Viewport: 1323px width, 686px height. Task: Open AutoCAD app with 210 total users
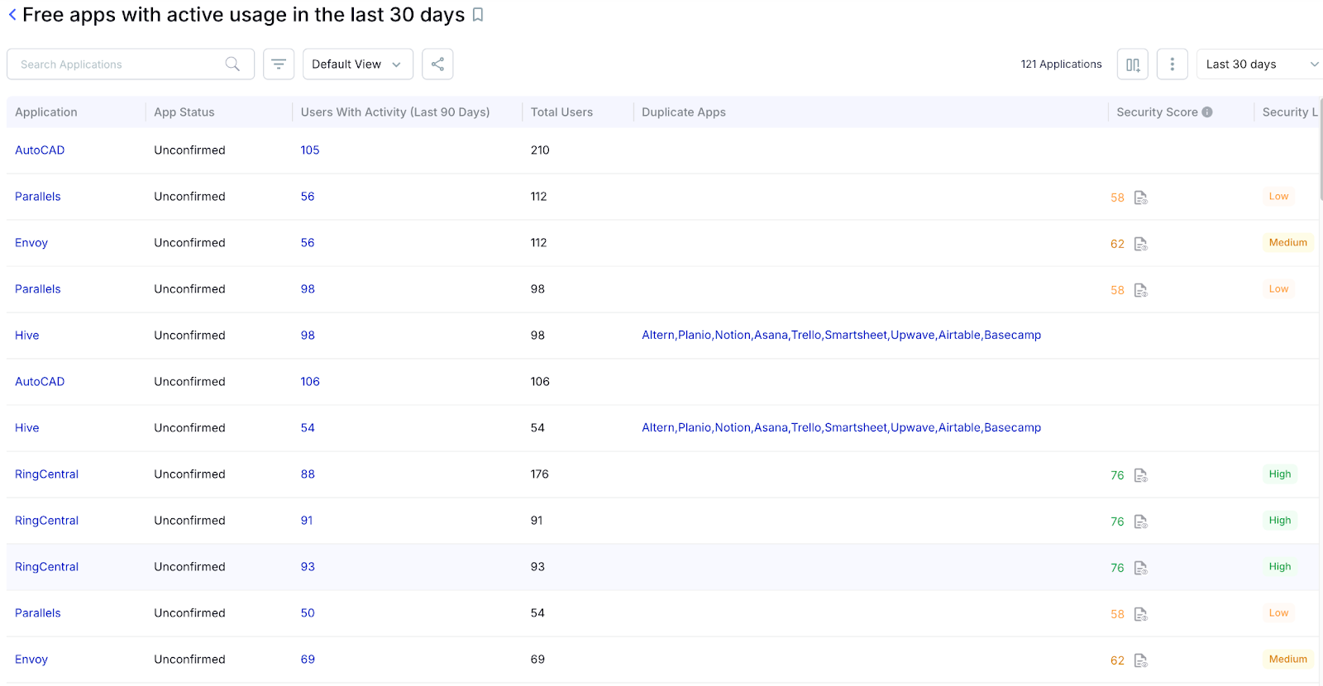(x=40, y=150)
